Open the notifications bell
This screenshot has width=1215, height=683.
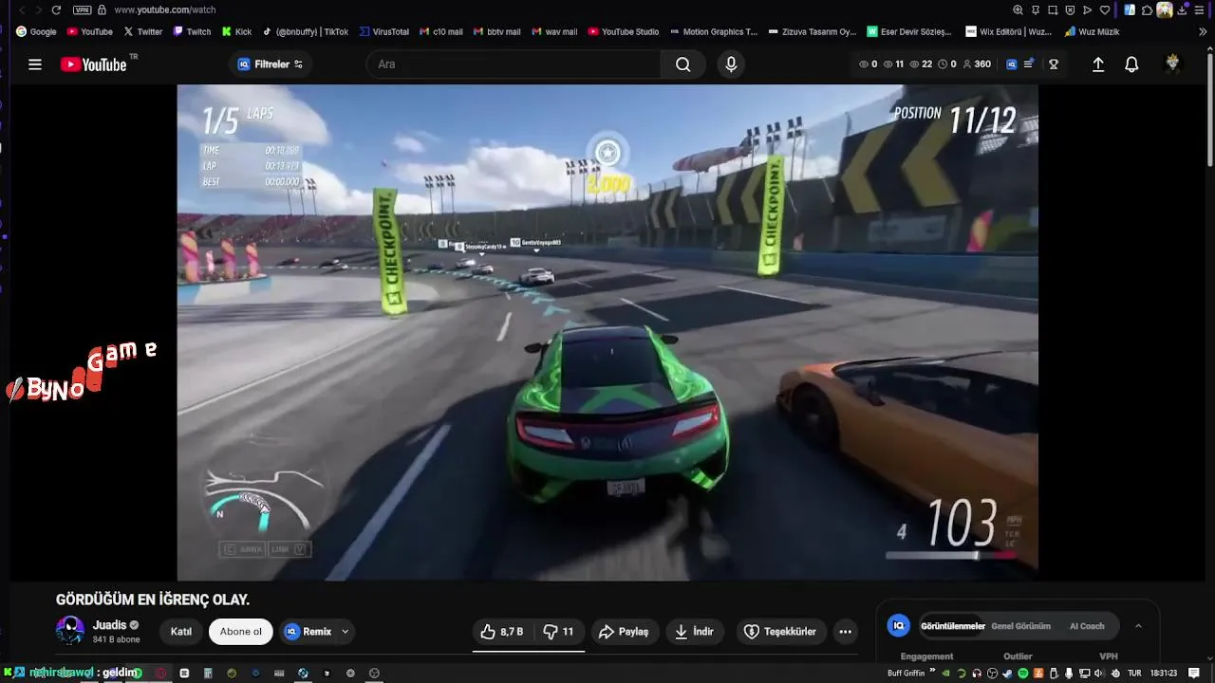1131,65
